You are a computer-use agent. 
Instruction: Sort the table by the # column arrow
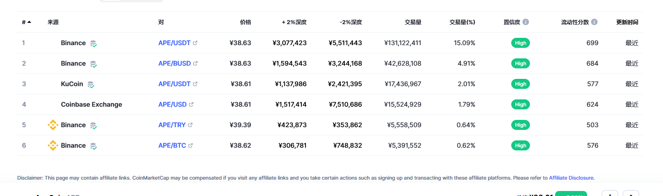tap(29, 22)
